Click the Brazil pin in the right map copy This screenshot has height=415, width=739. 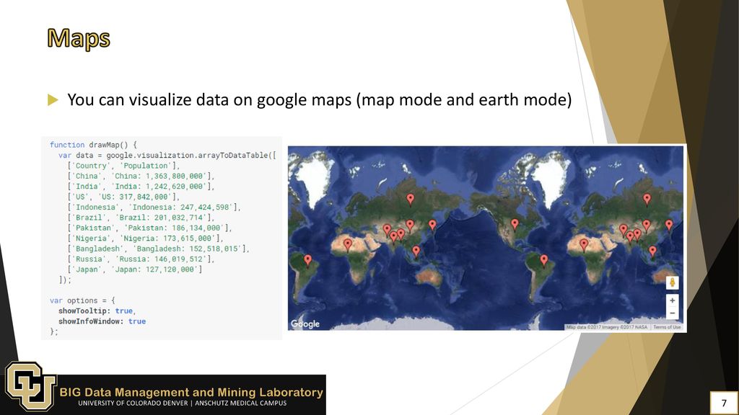point(544,260)
